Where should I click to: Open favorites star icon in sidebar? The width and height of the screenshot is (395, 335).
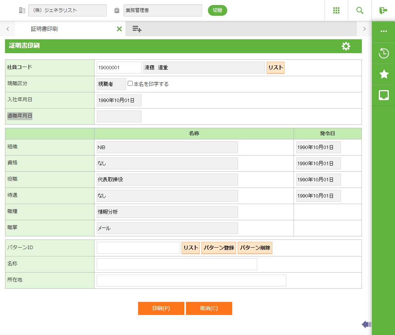pos(383,74)
